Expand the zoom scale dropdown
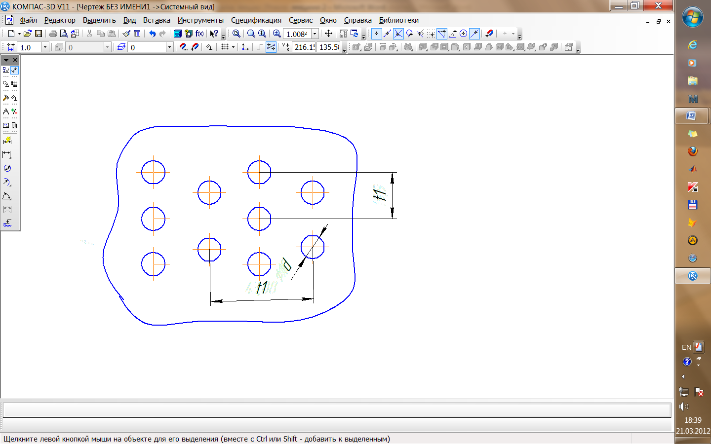This screenshot has width=711, height=444. pos(315,34)
